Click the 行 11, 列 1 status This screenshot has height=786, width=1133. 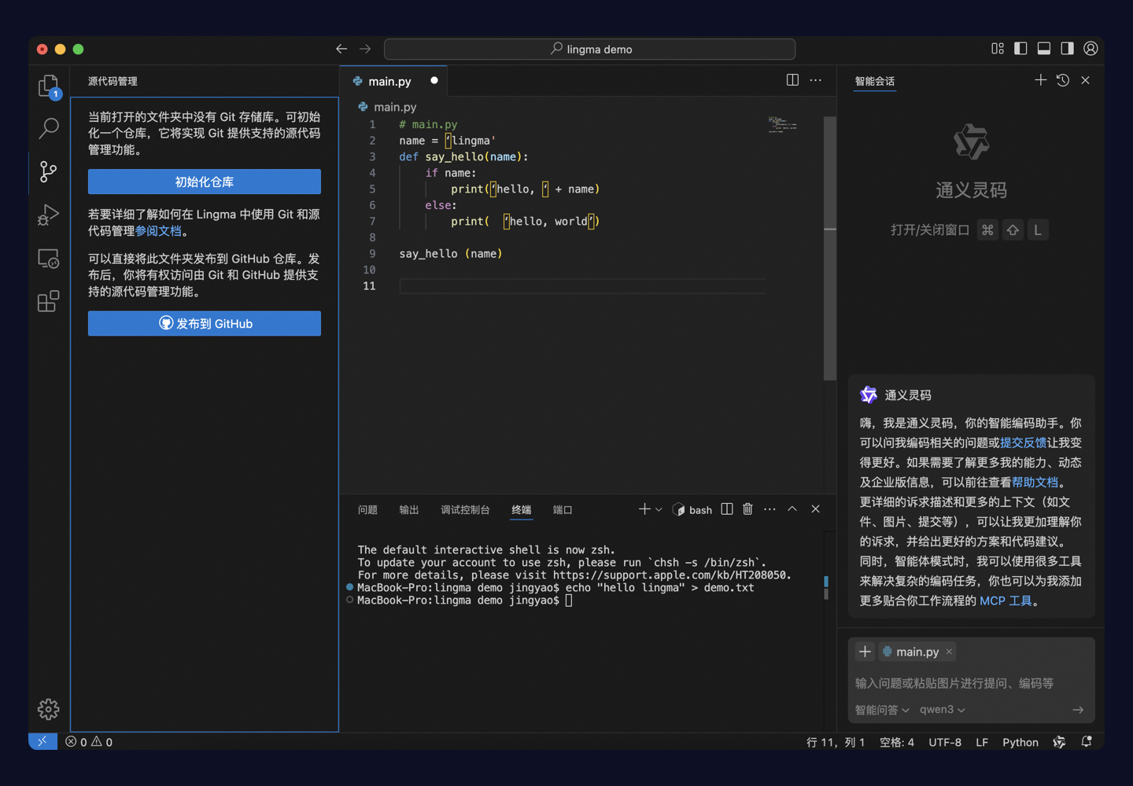click(x=836, y=742)
